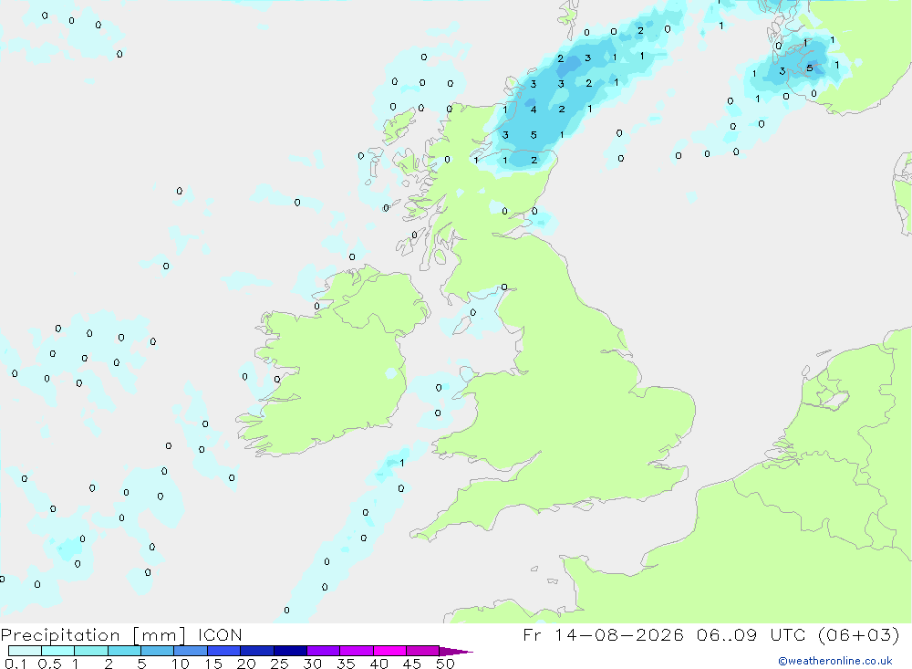Click the '25' legend scale label

click(x=279, y=664)
